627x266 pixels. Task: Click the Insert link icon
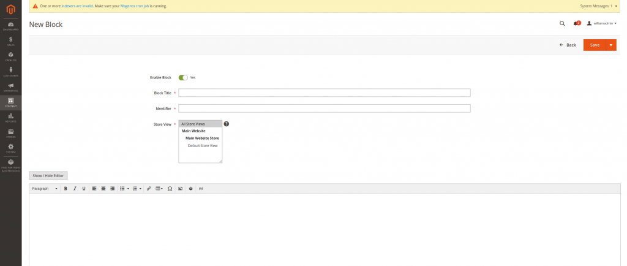pyautogui.click(x=149, y=189)
